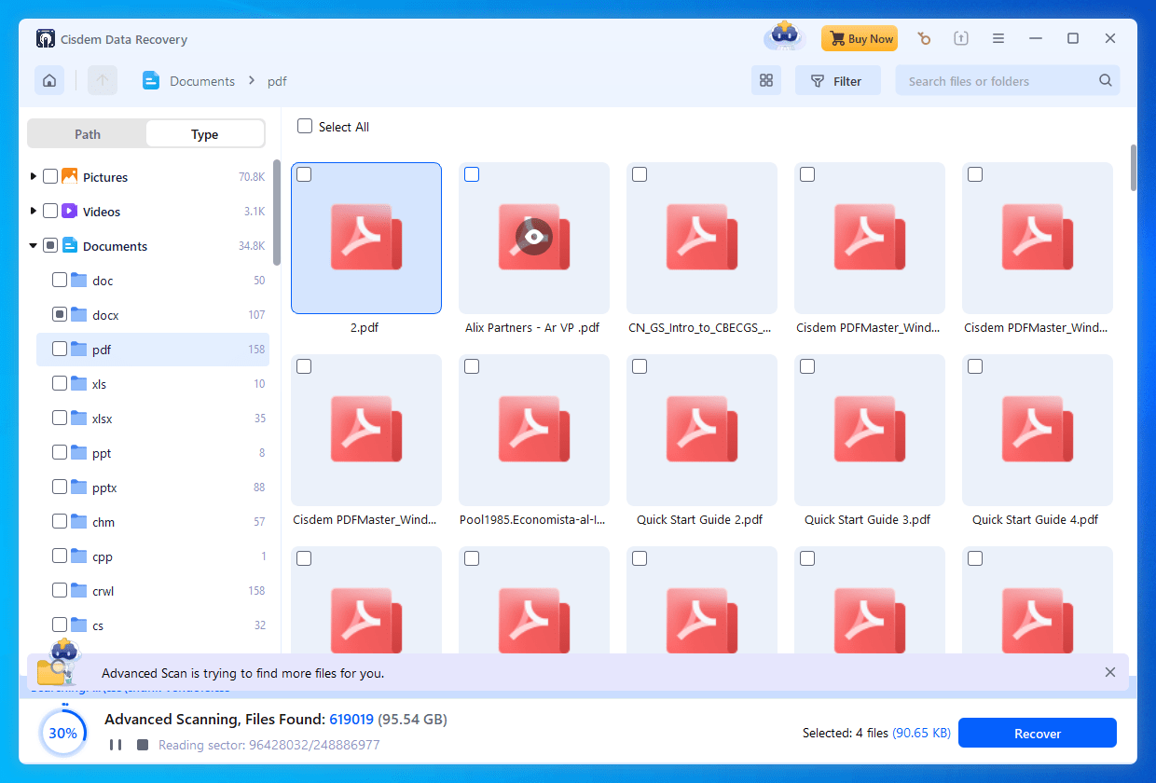
Task: Select the 2.pdf thumbnail
Action: [366, 238]
